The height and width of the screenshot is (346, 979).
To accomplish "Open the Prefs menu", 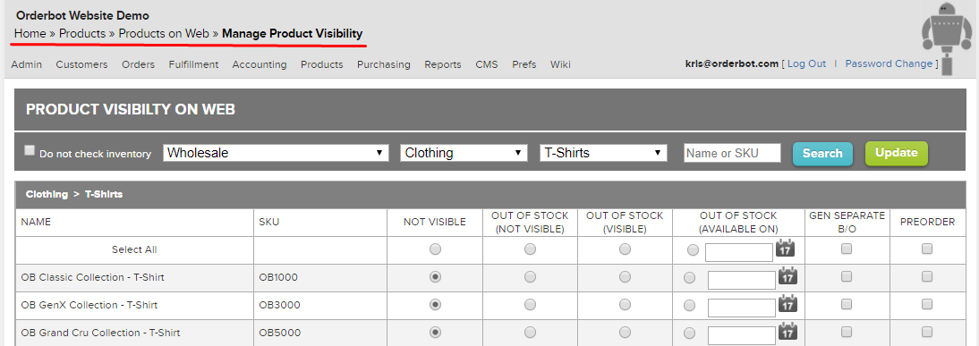I will pyautogui.click(x=524, y=64).
